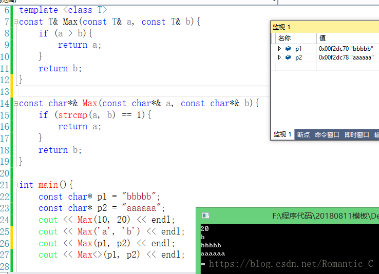Switch to the 断点 tab
379x274 pixels.
click(304, 135)
